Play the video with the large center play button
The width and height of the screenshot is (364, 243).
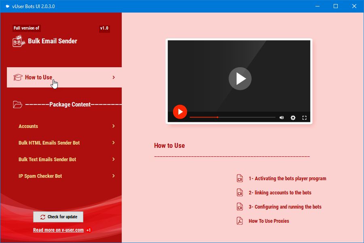(x=240, y=79)
